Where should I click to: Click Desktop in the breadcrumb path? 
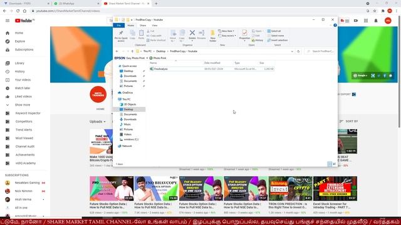(160, 51)
